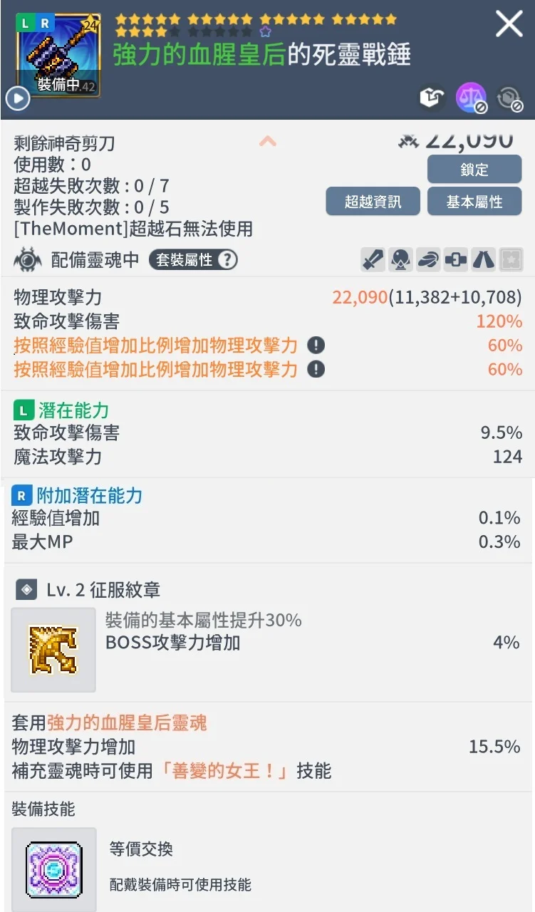Click the second 按照經驗值 info exclamation icon
The image size is (535, 912).
click(x=316, y=369)
